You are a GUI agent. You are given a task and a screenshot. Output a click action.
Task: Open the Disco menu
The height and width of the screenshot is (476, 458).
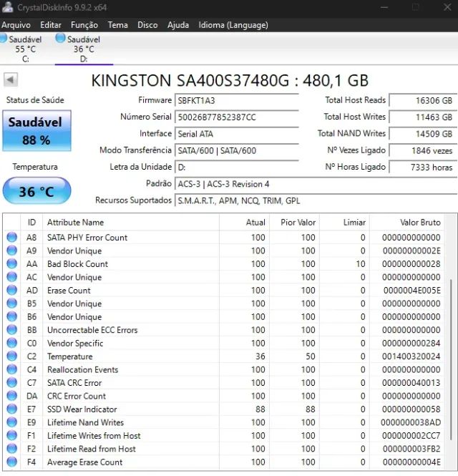pyautogui.click(x=147, y=25)
